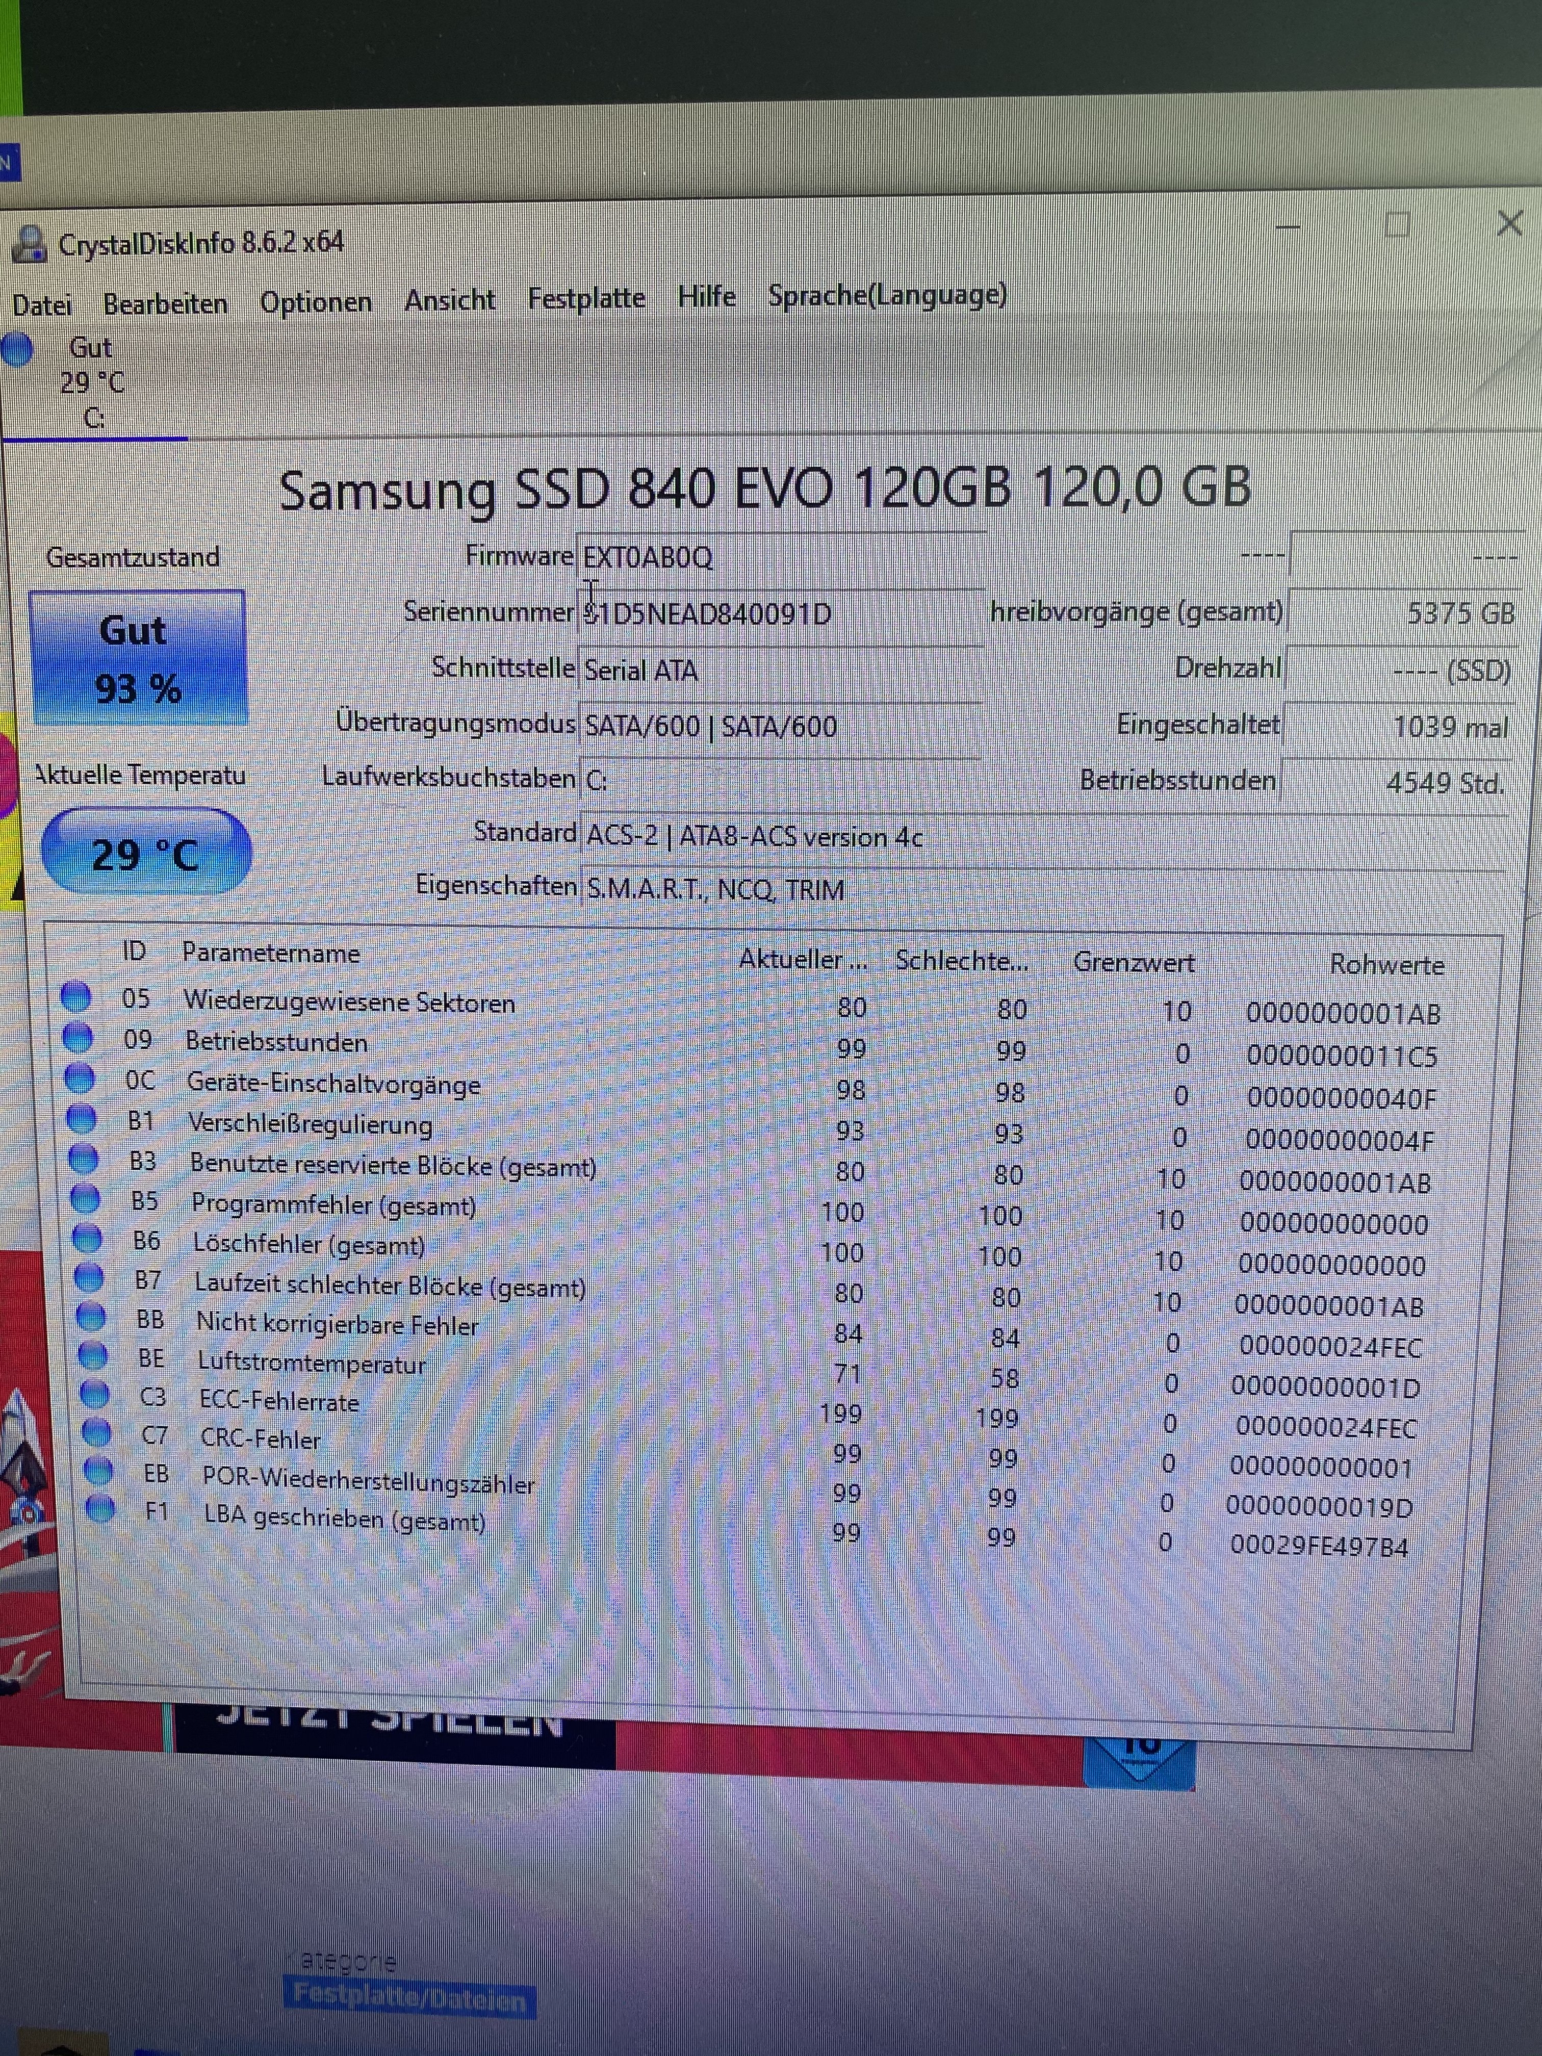Open the Optionen menu

tap(315, 302)
